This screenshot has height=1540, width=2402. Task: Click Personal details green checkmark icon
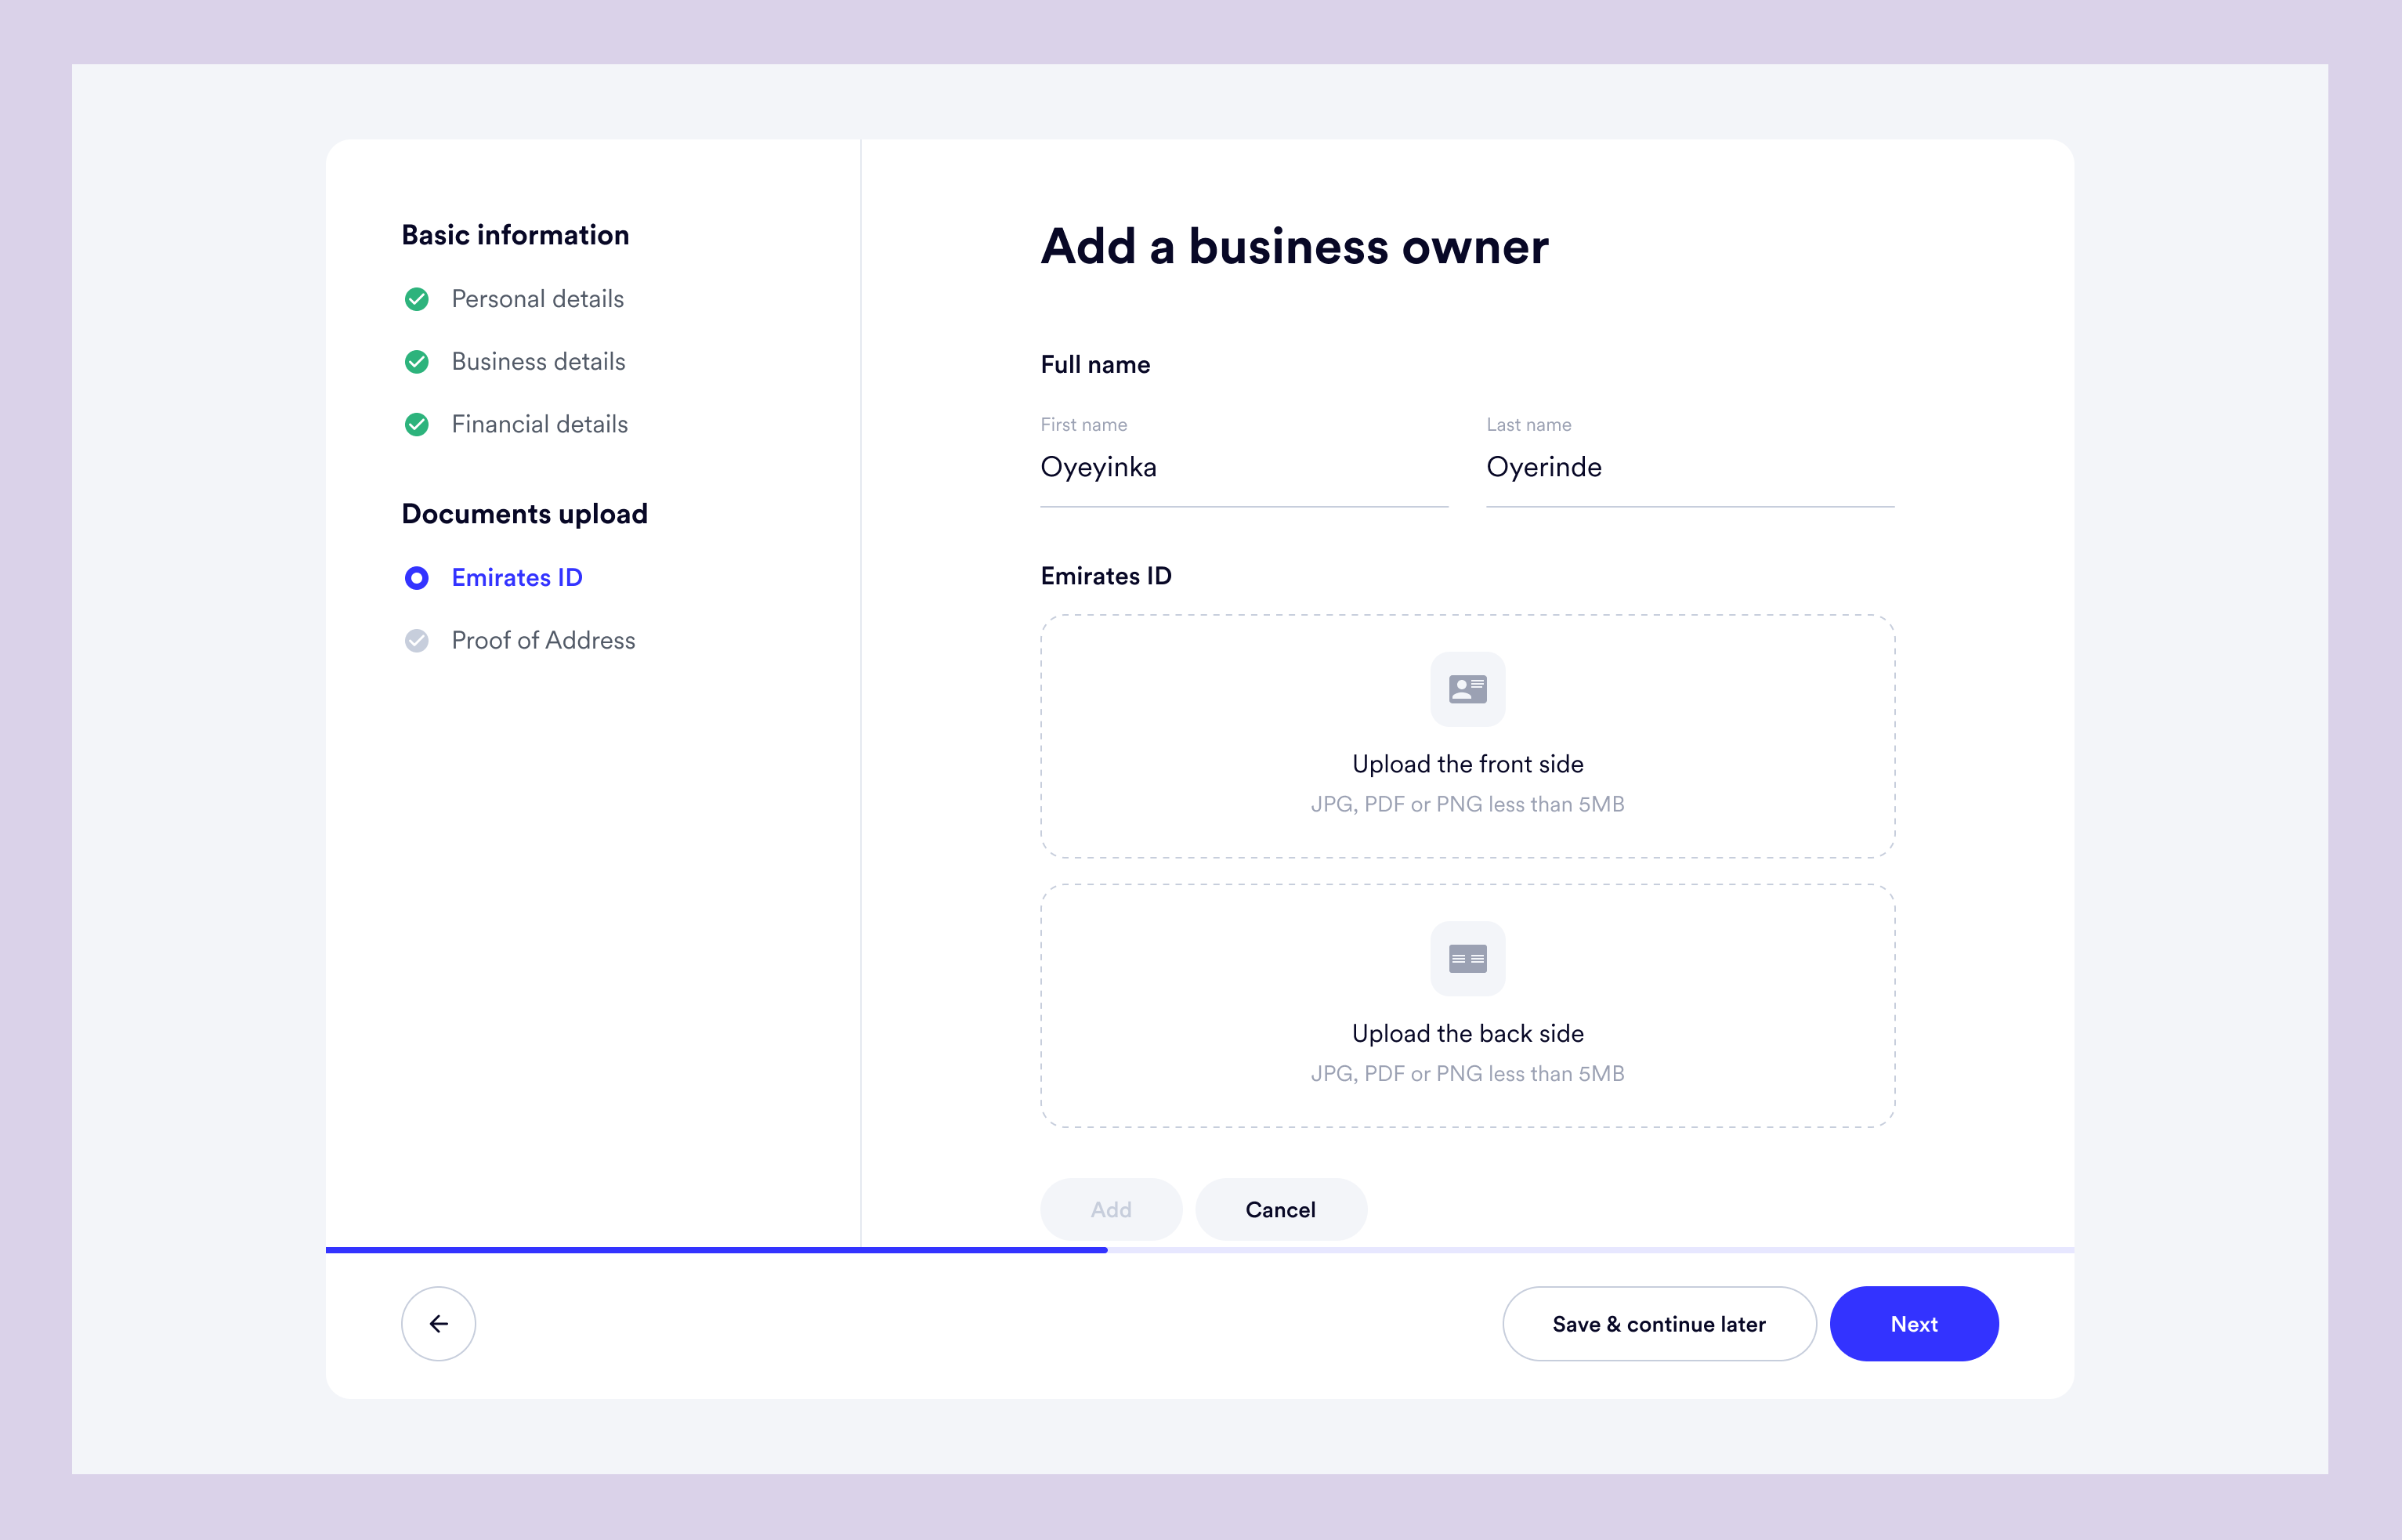pos(417,299)
